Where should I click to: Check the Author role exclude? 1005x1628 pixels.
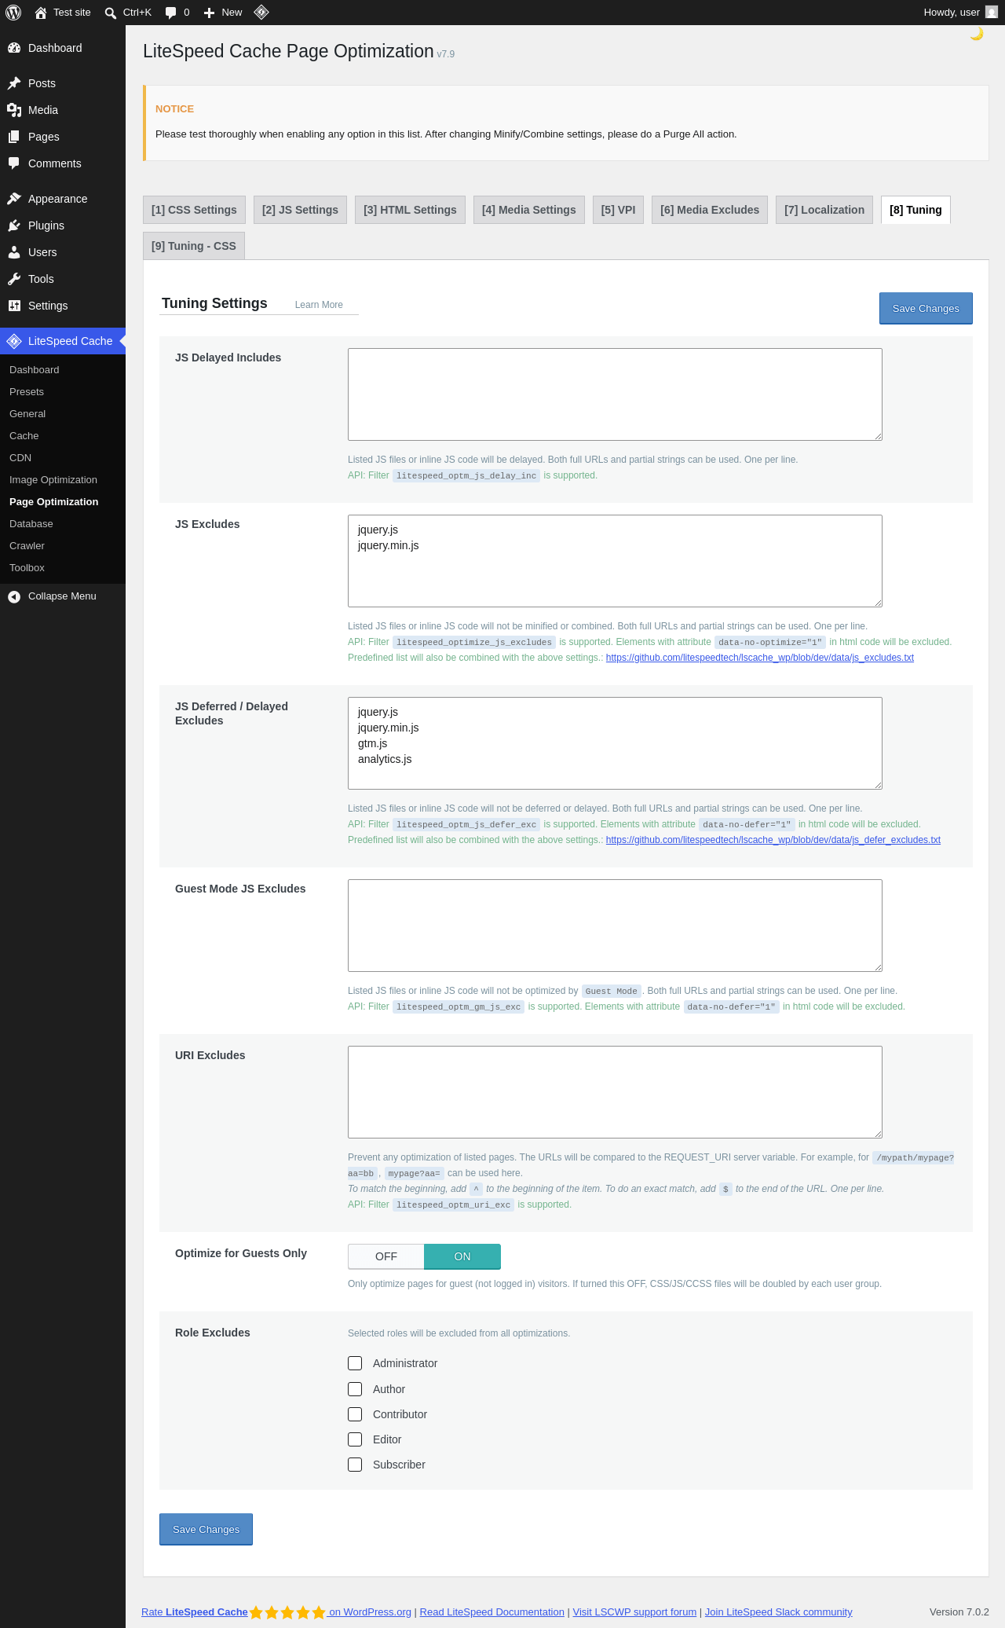click(x=355, y=1389)
